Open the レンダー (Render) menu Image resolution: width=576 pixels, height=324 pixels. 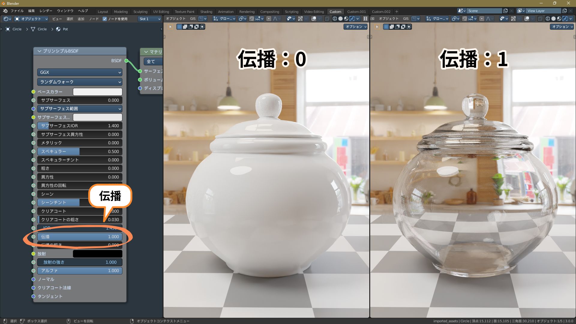[46, 11]
